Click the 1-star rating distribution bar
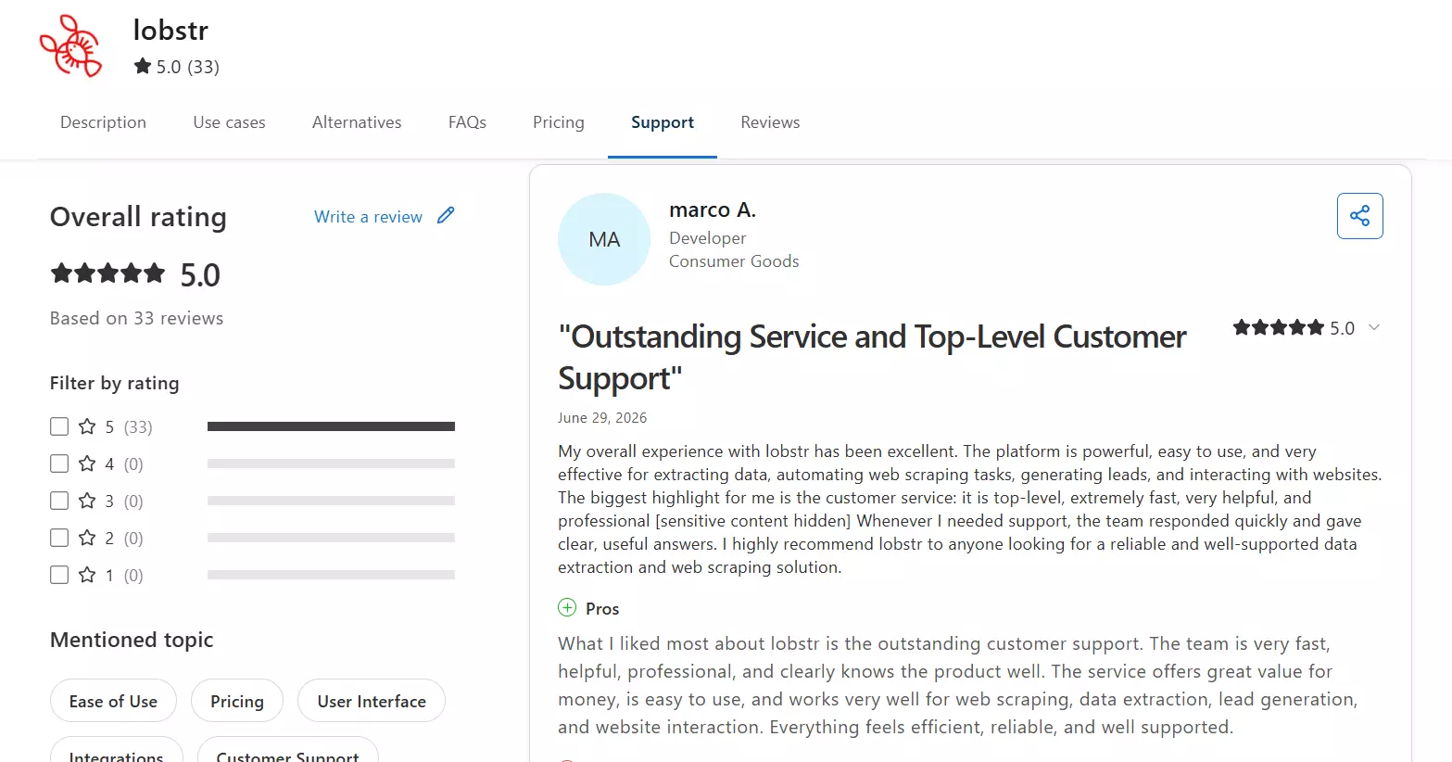The height and width of the screenshot is (762, 1452). click(331, 575)
